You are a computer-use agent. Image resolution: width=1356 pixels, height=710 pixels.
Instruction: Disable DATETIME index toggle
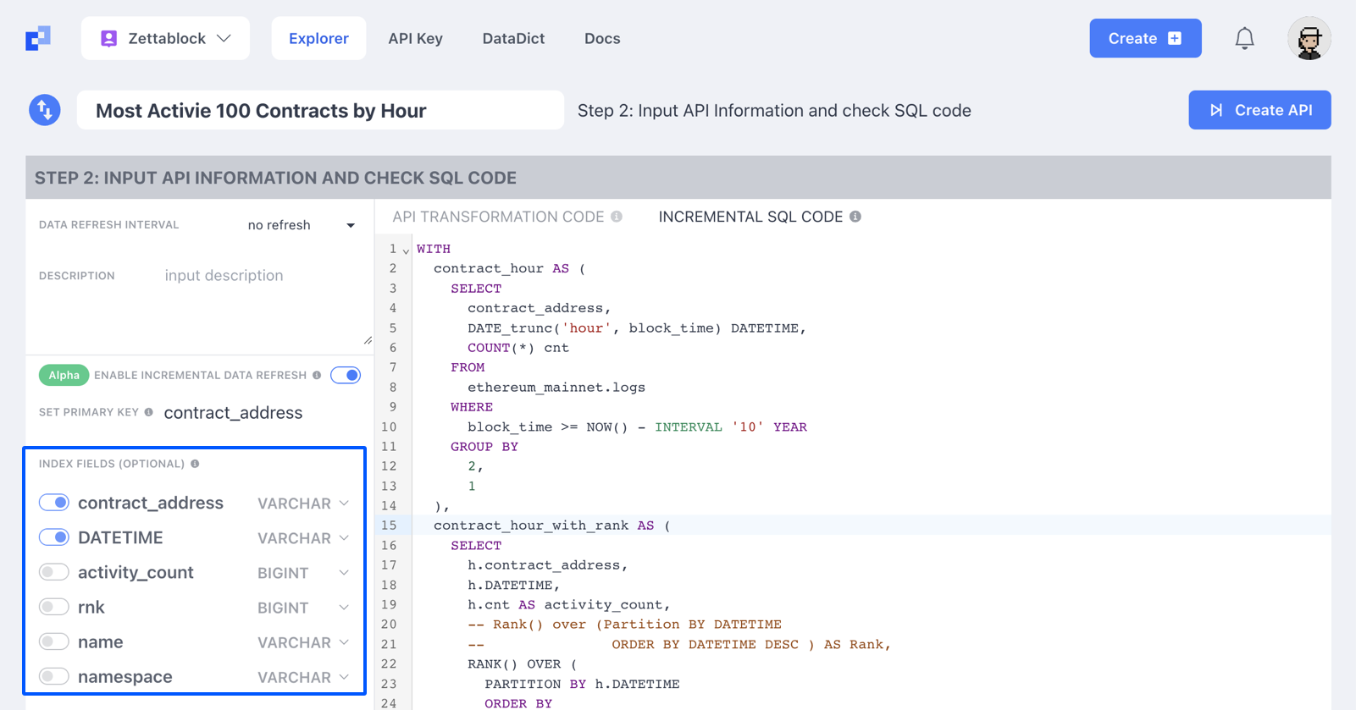coord(54,537)
